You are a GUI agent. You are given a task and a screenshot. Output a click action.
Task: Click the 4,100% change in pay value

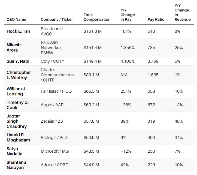pos(128,61)
